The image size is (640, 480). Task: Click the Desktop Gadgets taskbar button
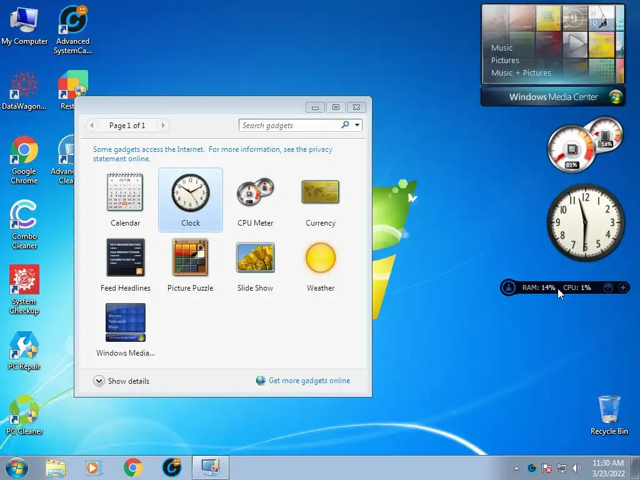[211, 467]
